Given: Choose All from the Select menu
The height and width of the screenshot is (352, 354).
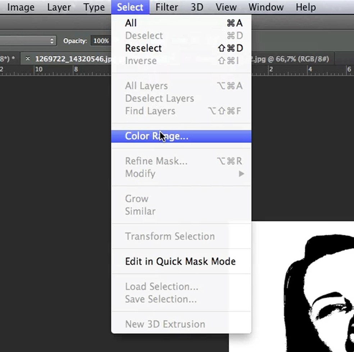Looking at the screenshot, I should tap(181, 23).
